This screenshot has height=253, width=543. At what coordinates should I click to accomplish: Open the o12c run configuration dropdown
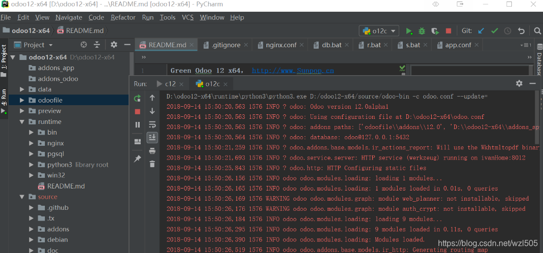379,31
